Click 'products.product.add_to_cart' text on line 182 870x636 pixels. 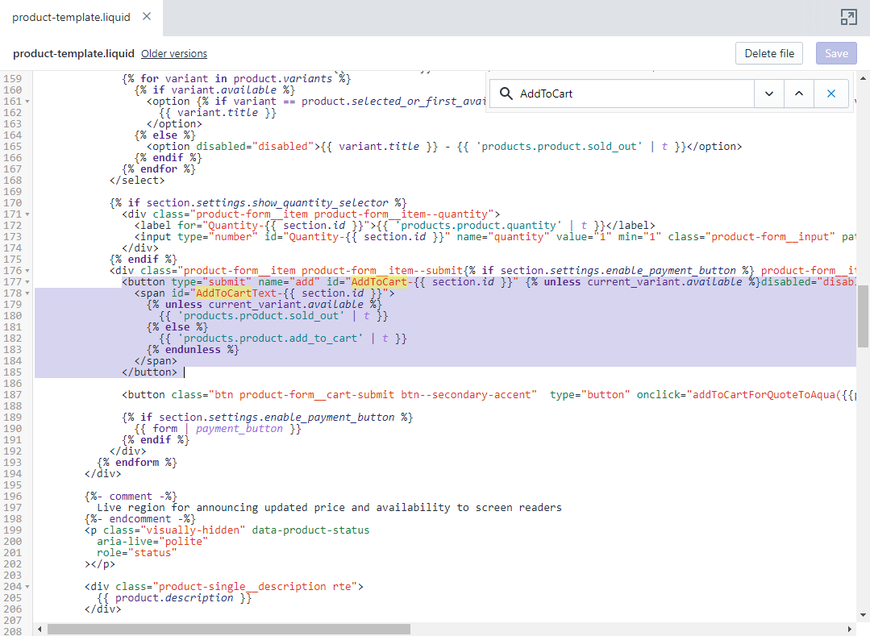[270, 339]
